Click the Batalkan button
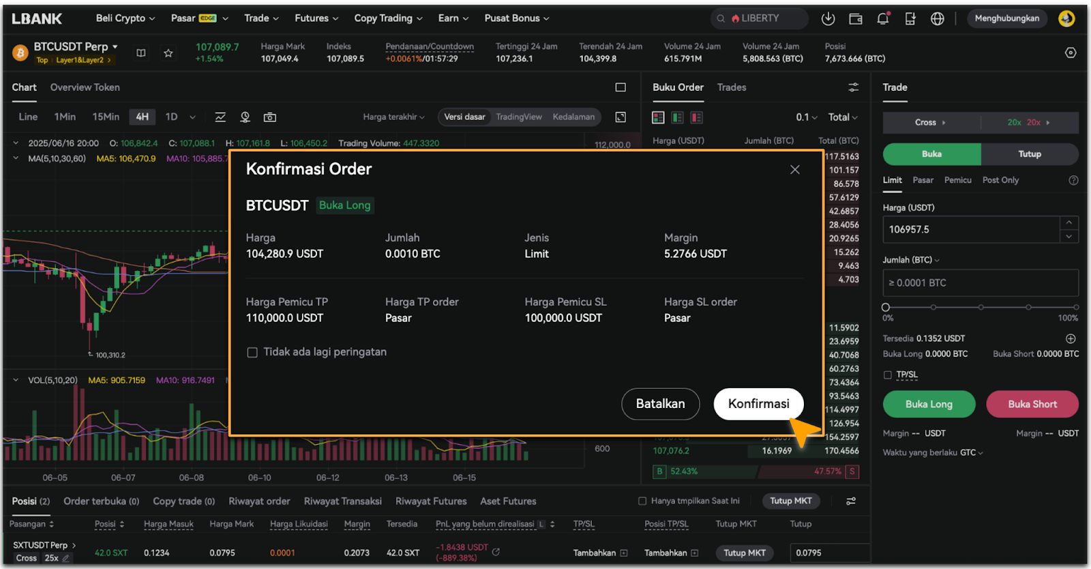 [660, 404]
